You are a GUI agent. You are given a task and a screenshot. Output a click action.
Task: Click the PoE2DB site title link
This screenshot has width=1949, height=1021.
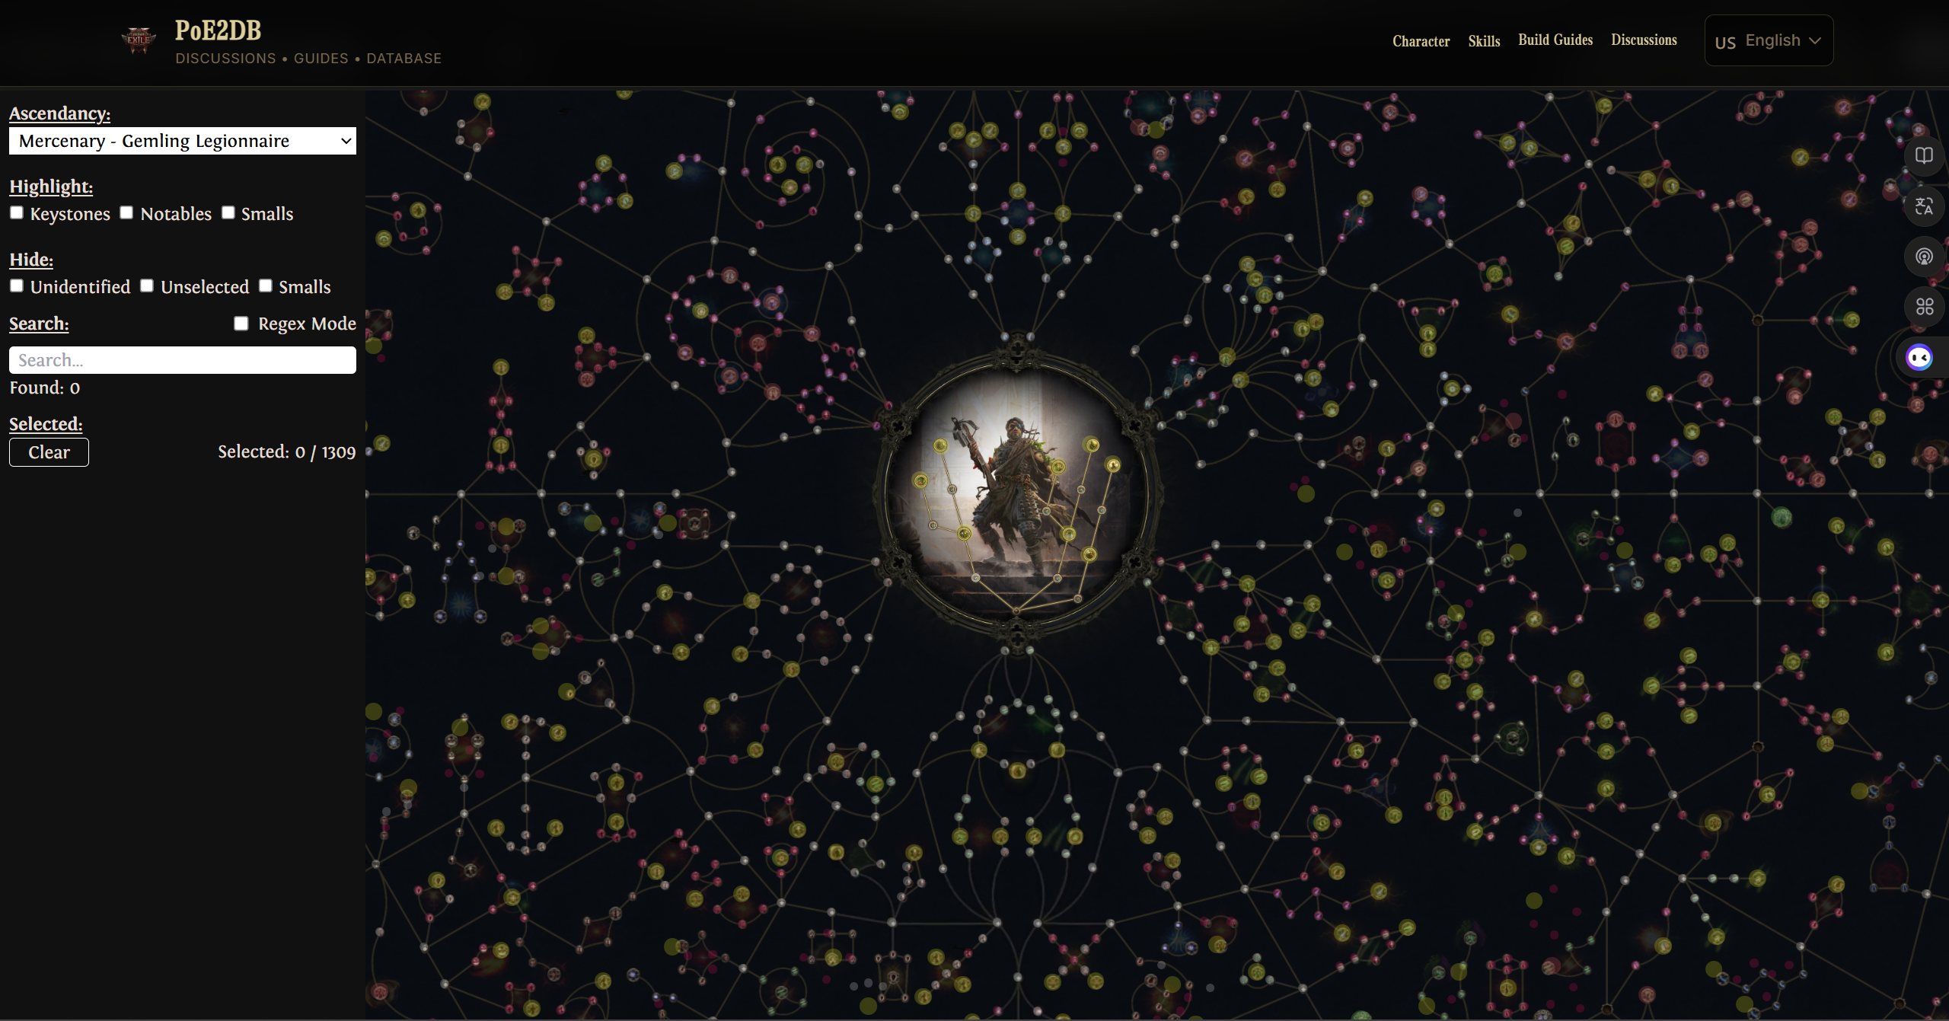[219, 30]
